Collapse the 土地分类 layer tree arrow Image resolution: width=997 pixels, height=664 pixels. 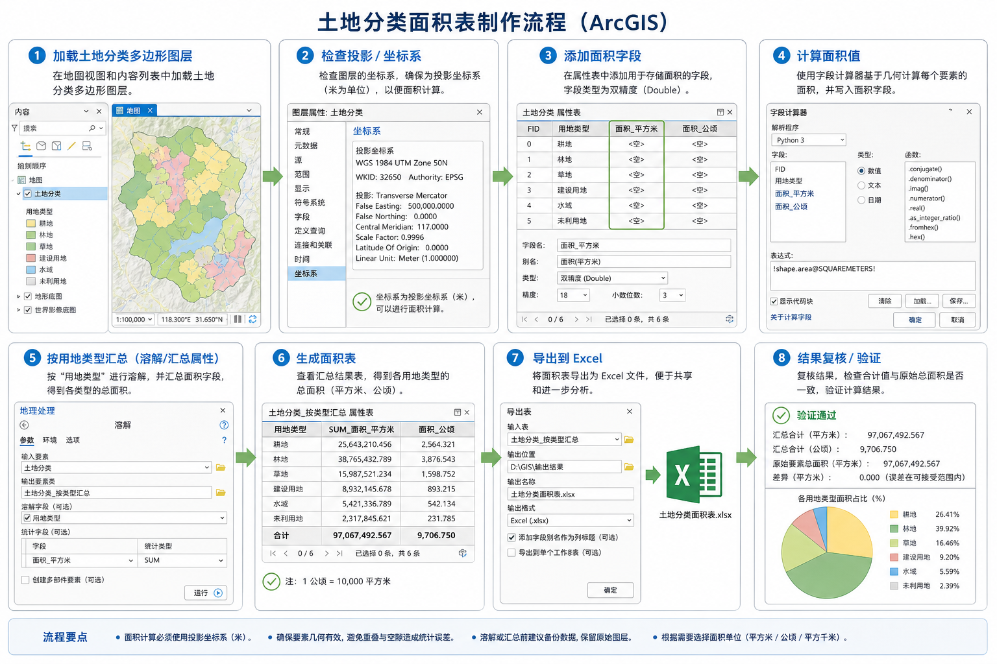tap(18, 194)
